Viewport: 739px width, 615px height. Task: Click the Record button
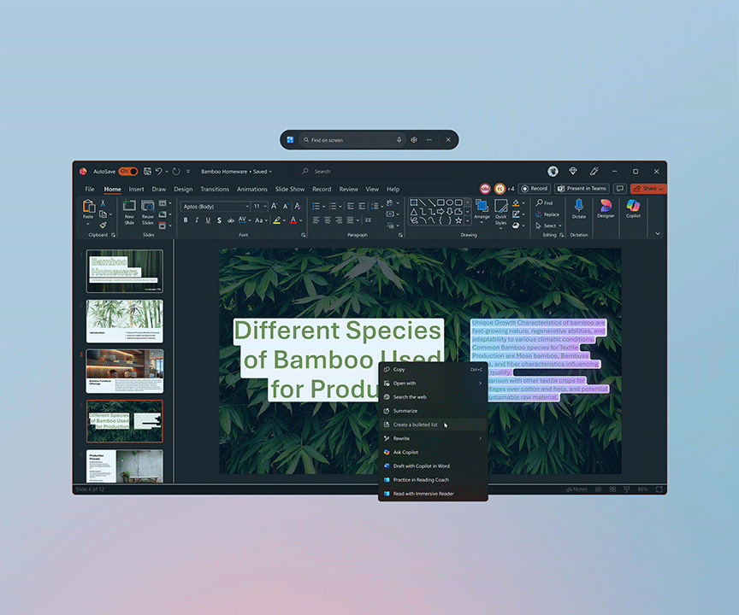[535, 189]
